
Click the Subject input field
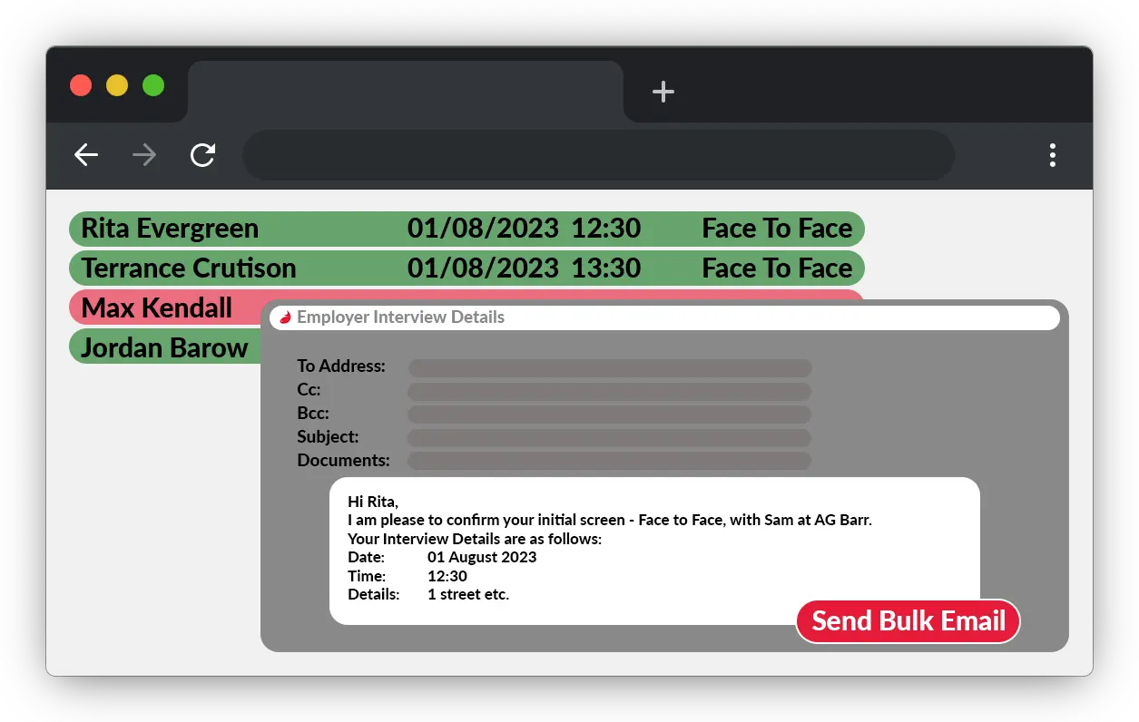609,437
